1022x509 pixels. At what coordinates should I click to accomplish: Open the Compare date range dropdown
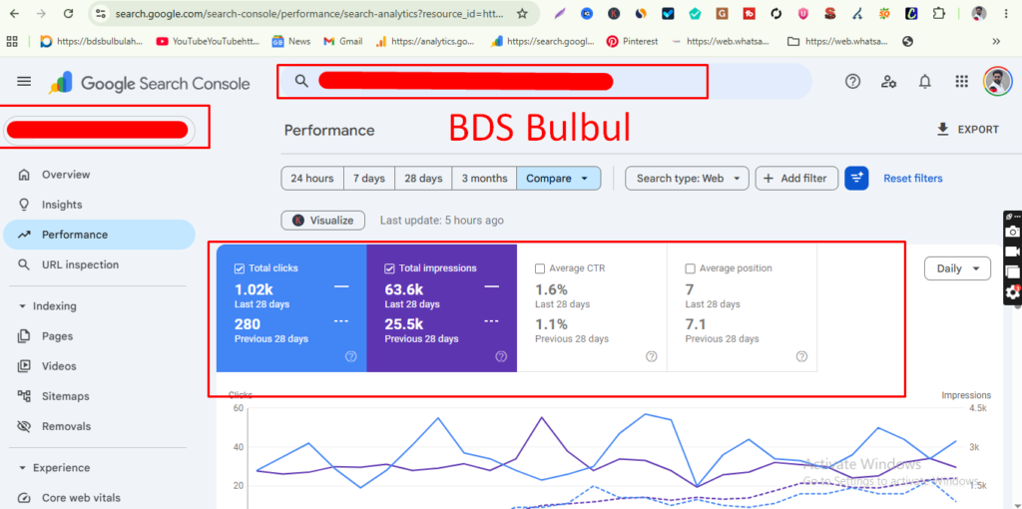pos(559,178)
